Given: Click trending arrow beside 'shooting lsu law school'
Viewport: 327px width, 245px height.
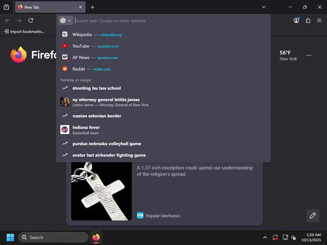Looking at the screenshot, I should 65,88.
